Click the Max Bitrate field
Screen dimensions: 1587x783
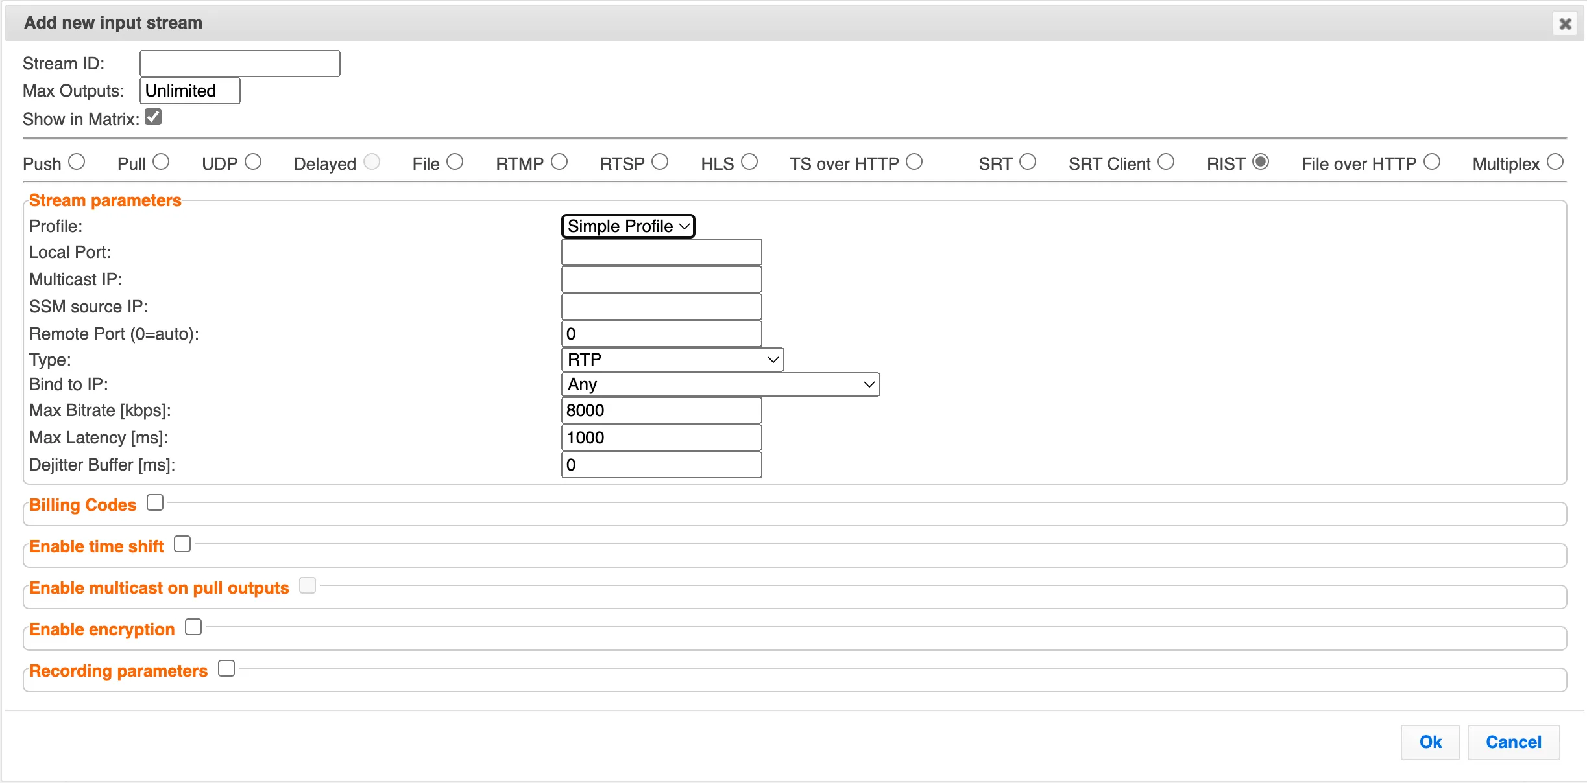pyautogui.click(x=661, y=410)
